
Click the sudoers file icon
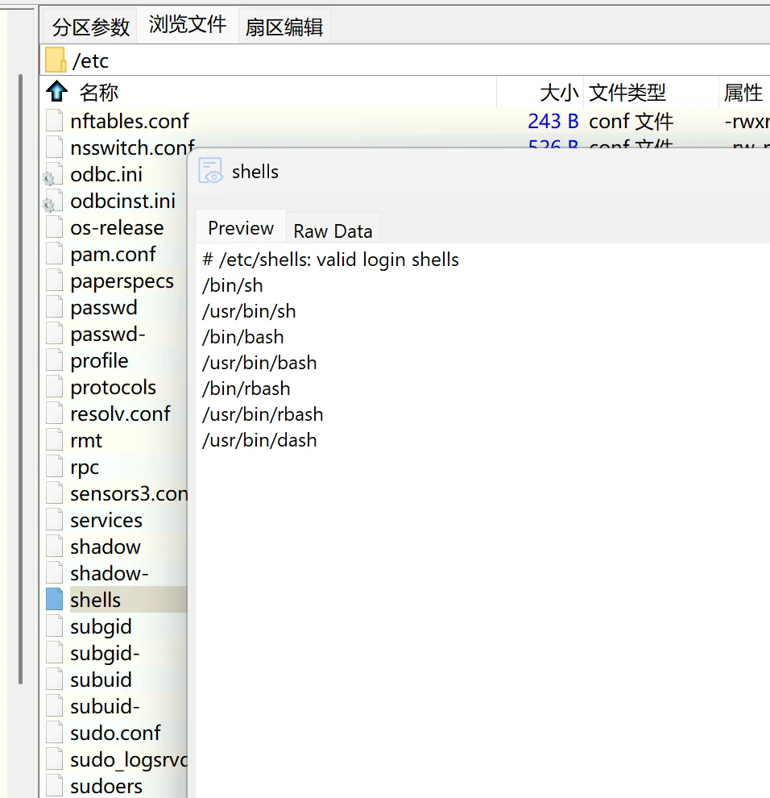54,786
